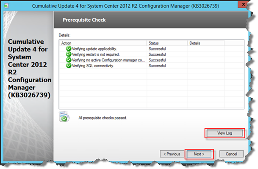Click 'All prerequisite checks passed.' message
This screenshot has height=169, width=258.
point(103,118)
